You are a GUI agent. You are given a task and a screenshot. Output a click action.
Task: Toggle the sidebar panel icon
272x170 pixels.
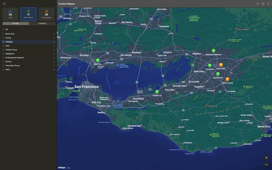(4, 4)
